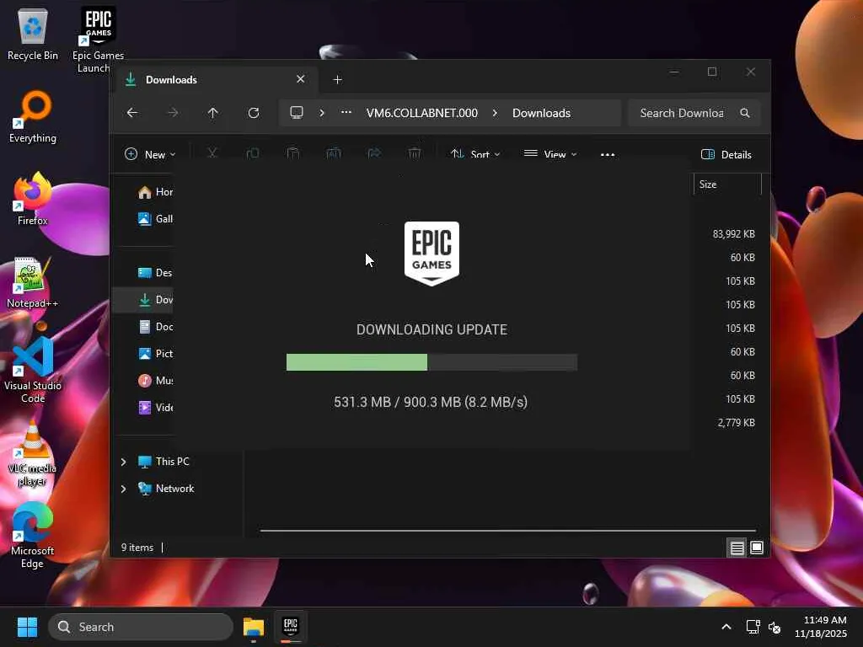Screen dimensions: 863x647
Task: Open Notepad++ desktop shortcut
Action: click(x=33, y=281)
